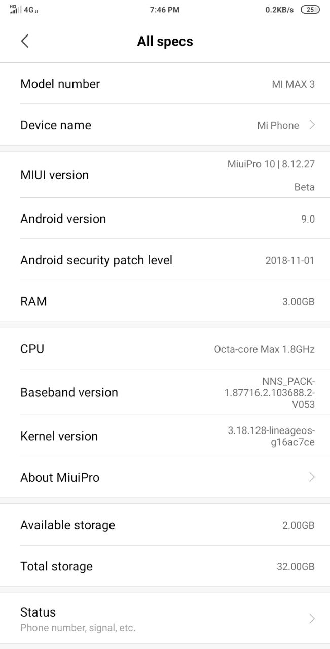Open Device name chevron arrow
The height and width of the screenshot is (649, 330).
[x=312, y=125]
